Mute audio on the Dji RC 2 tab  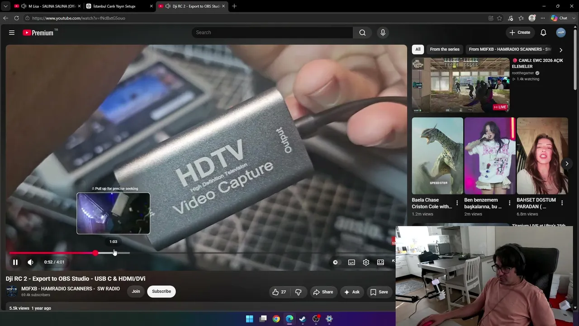click(168, 6)
